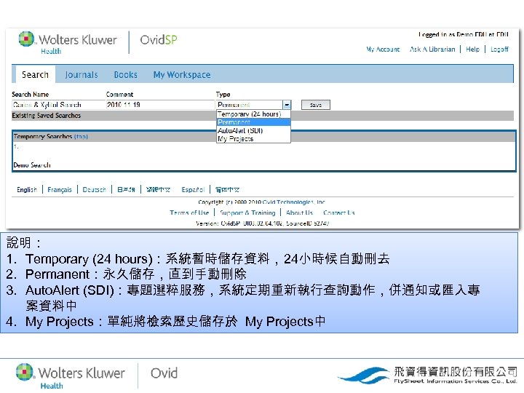Click the Save button
Screen dimensions: 524x393
coord(315,105)
